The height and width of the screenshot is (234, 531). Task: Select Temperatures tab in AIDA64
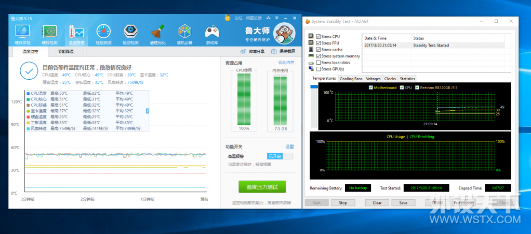[324, 78]
